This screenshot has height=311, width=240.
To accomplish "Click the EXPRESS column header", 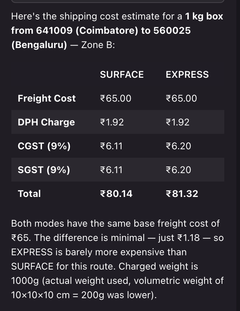I will pos(187,74).
